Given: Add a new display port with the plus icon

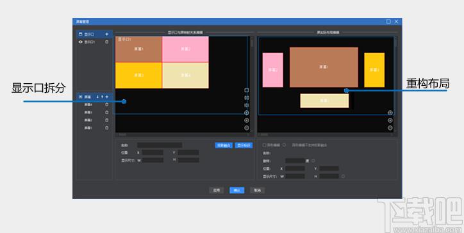Looking at the screenshot, I should pyautogui.click(x=107, y=35).
